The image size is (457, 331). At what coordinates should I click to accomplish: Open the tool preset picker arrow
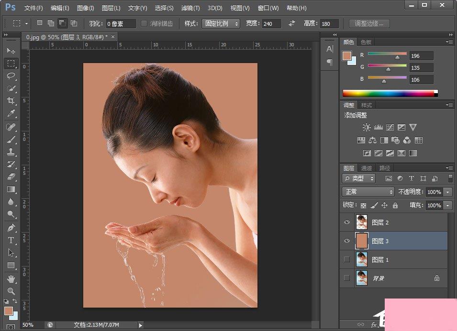click(26, 23)
